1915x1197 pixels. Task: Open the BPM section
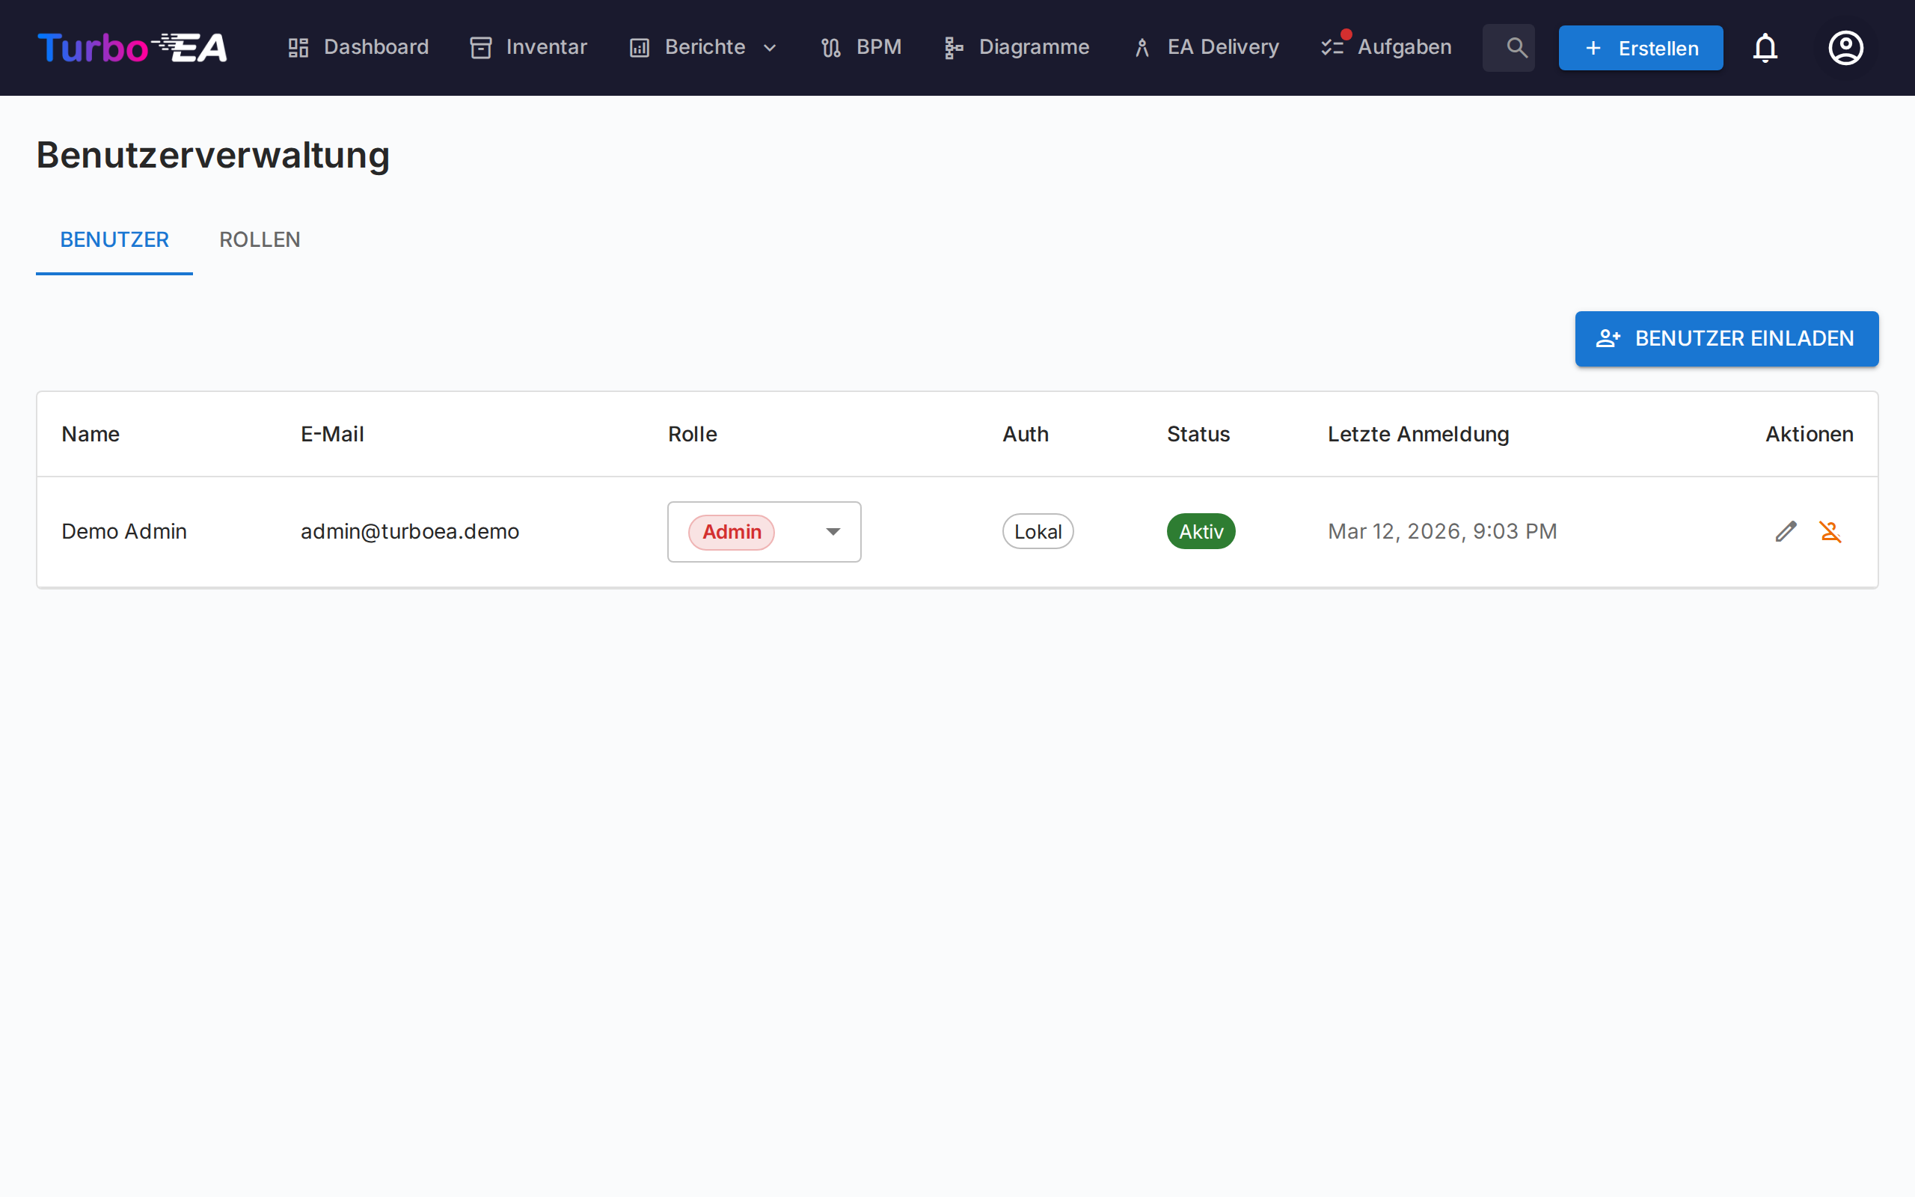(861, 47)
